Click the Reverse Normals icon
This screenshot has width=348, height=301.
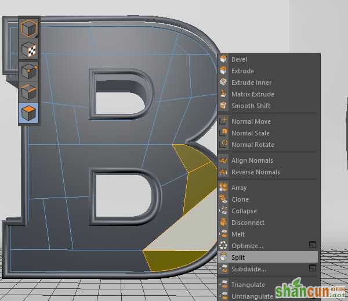click(223, 171)
